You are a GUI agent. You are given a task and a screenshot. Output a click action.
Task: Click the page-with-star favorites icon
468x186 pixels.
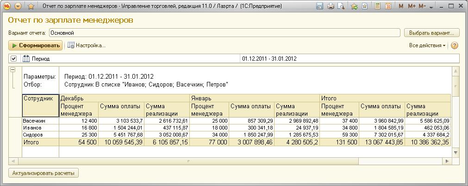click(x=364, y=6)
